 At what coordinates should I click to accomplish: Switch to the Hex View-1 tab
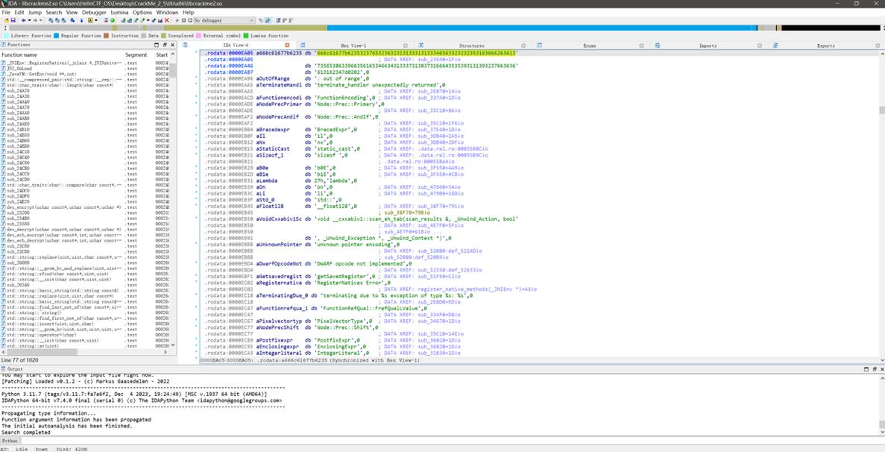[353, 45]
